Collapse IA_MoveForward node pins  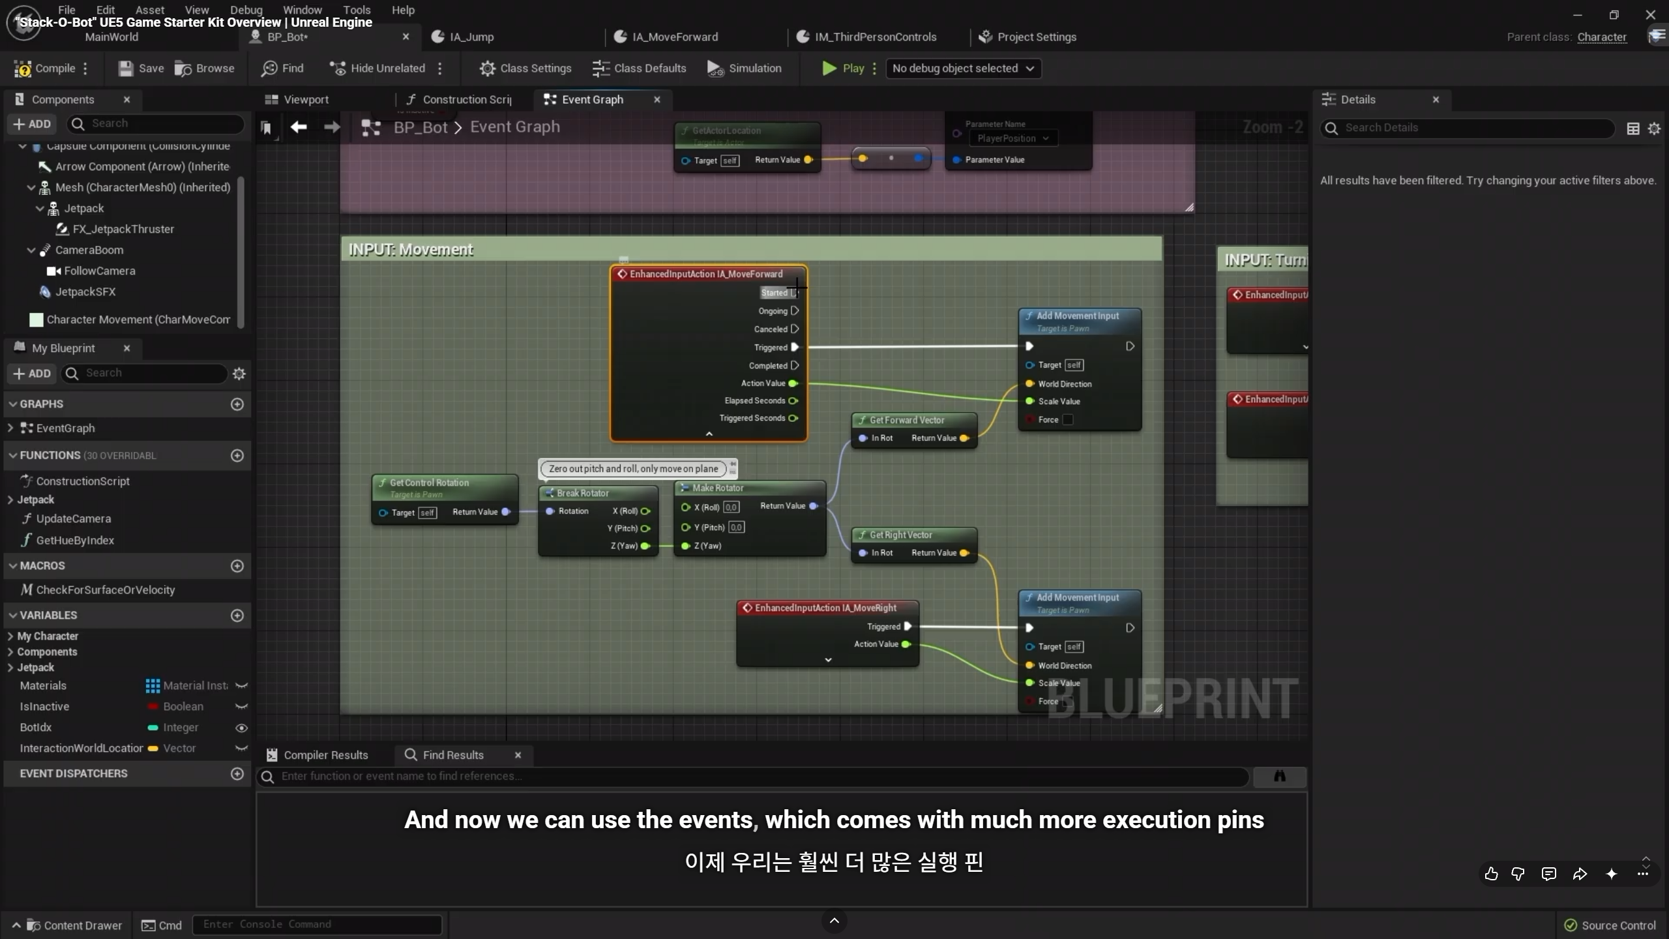pyautogui.click(x=709, y=434)
